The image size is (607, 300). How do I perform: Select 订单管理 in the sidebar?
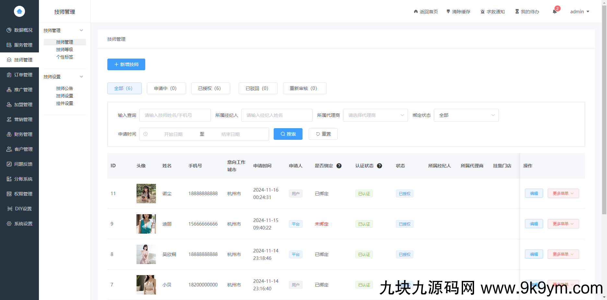(x=19, y=74)
